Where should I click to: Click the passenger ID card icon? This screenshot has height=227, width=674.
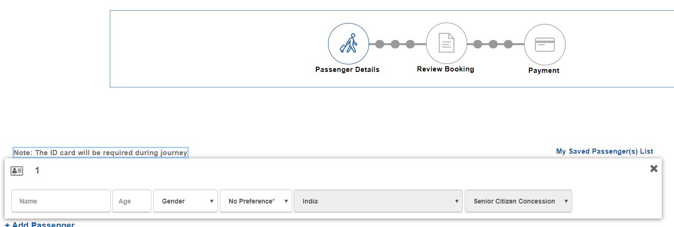(17, 171)
